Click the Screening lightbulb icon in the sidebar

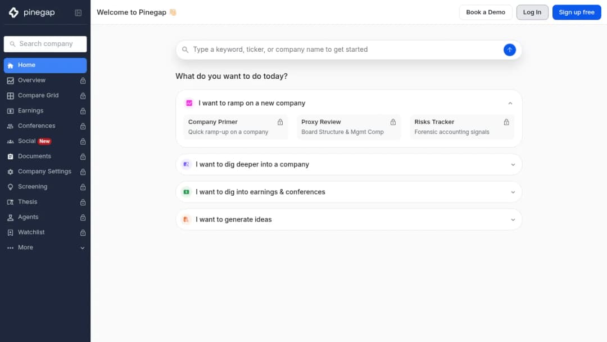pos(11,187)
